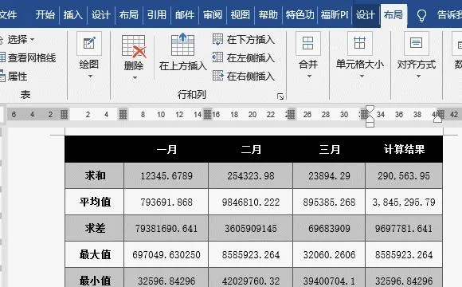Click the hourglass indent marker on ruler
The height and width of the screenshot is (287, 462).
(x=370, y=116)
